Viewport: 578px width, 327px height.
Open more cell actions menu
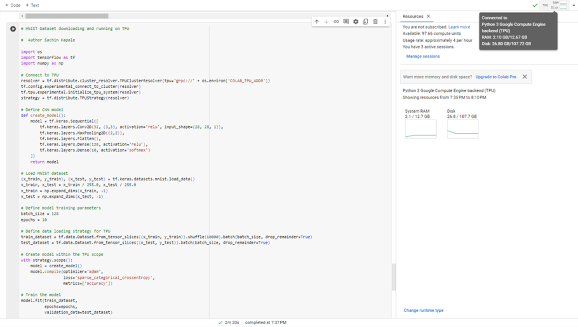click(385, 22)
